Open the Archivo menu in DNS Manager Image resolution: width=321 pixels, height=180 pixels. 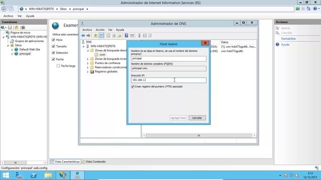click(x=87, y=30)
